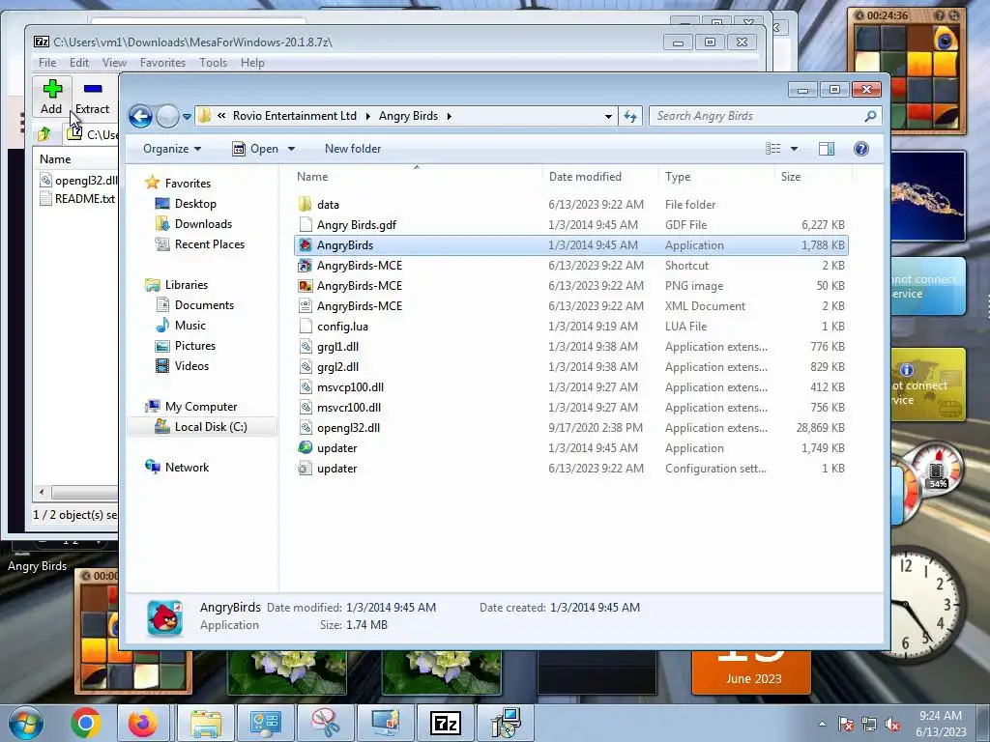Select Favorites in the navigation pane
Screen dimensions: 990x742
[188, 183]
